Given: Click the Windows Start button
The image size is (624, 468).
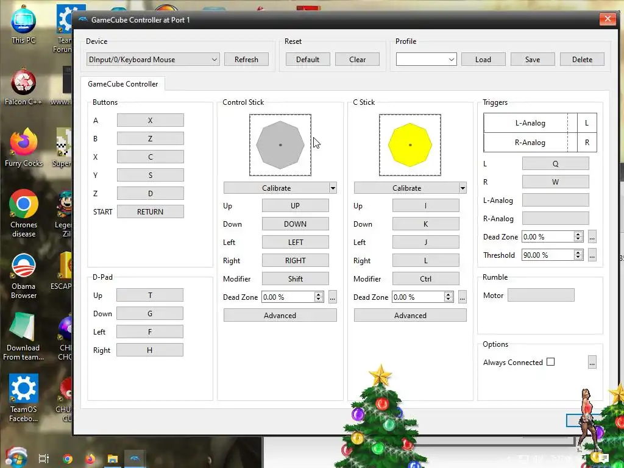Looking at the screenshot, I should tap(16, 458).
